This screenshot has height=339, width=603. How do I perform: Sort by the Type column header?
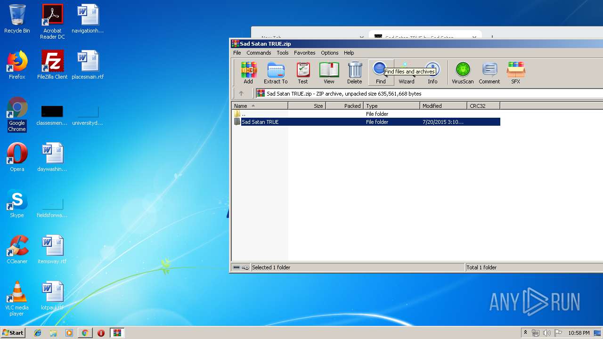pyautogui.click(x=392, y=106)
